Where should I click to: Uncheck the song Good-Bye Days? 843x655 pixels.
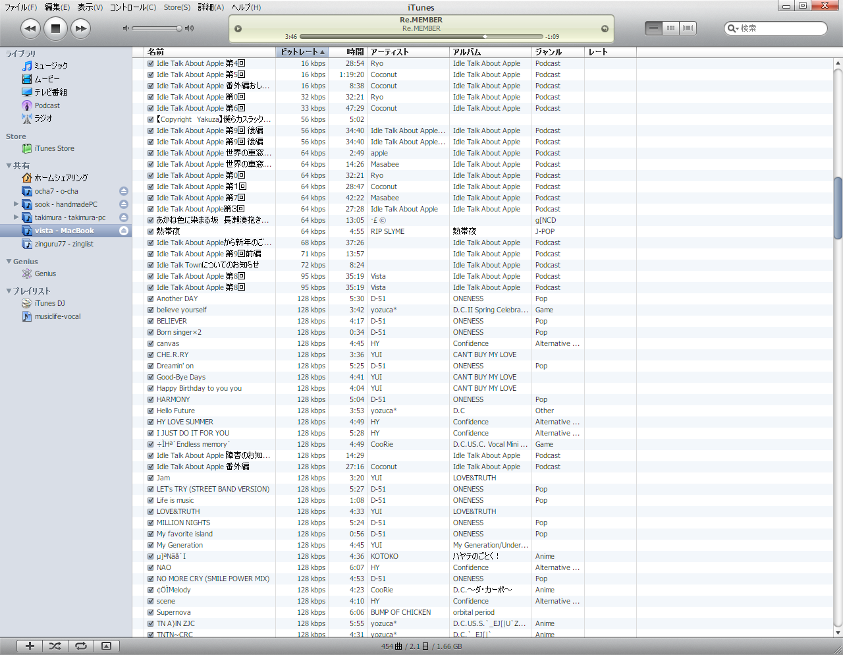click(x=151, y=378)
